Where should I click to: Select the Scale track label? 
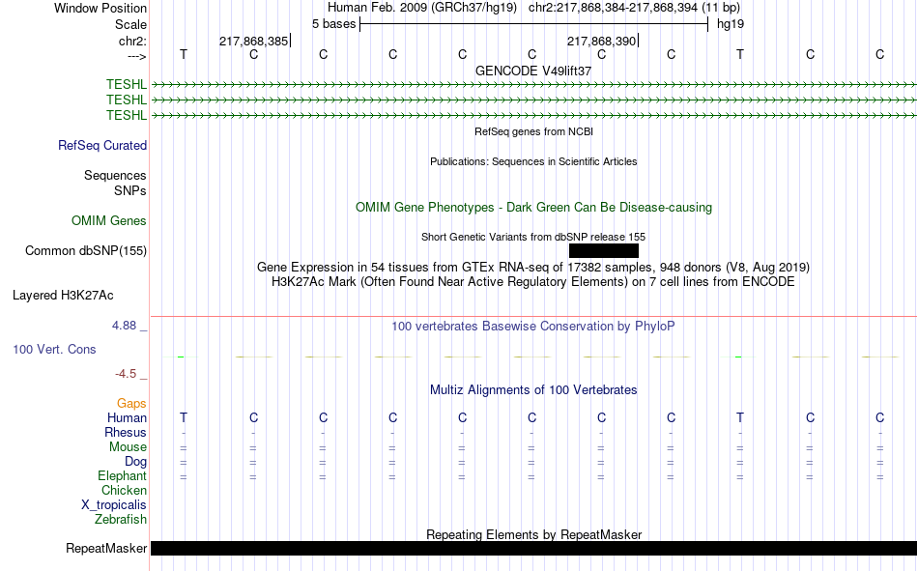(130, 24)
